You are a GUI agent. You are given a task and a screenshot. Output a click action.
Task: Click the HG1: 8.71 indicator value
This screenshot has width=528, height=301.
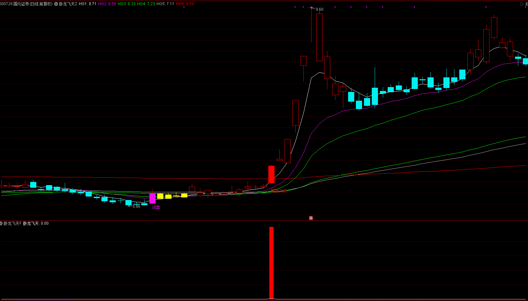[x=88, y=4]
